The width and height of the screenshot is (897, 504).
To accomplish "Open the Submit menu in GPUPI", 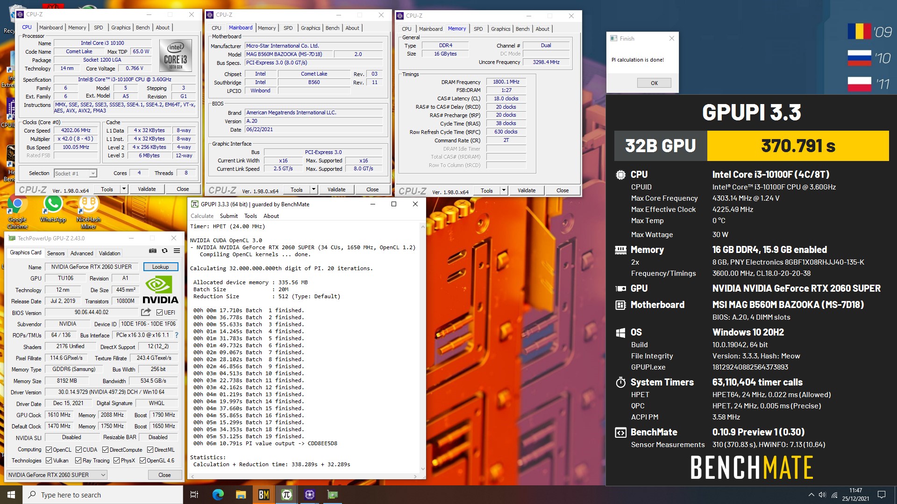I will pos(228,216).
